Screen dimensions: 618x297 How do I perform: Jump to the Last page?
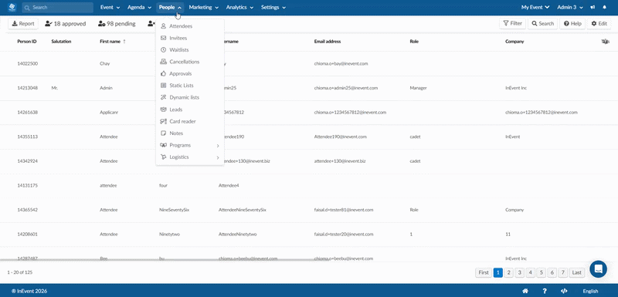click(577, 272)
